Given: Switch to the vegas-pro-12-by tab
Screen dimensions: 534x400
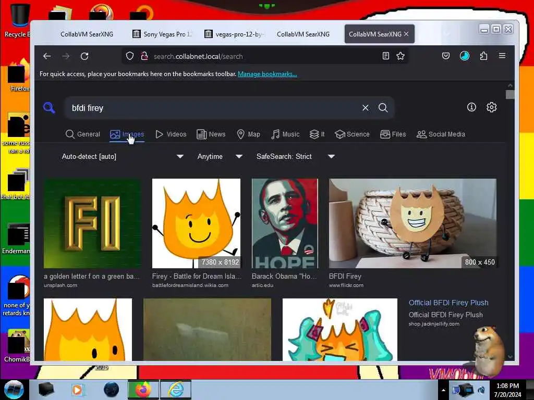Looking at the screenshot, I should (x=234, y=34).
